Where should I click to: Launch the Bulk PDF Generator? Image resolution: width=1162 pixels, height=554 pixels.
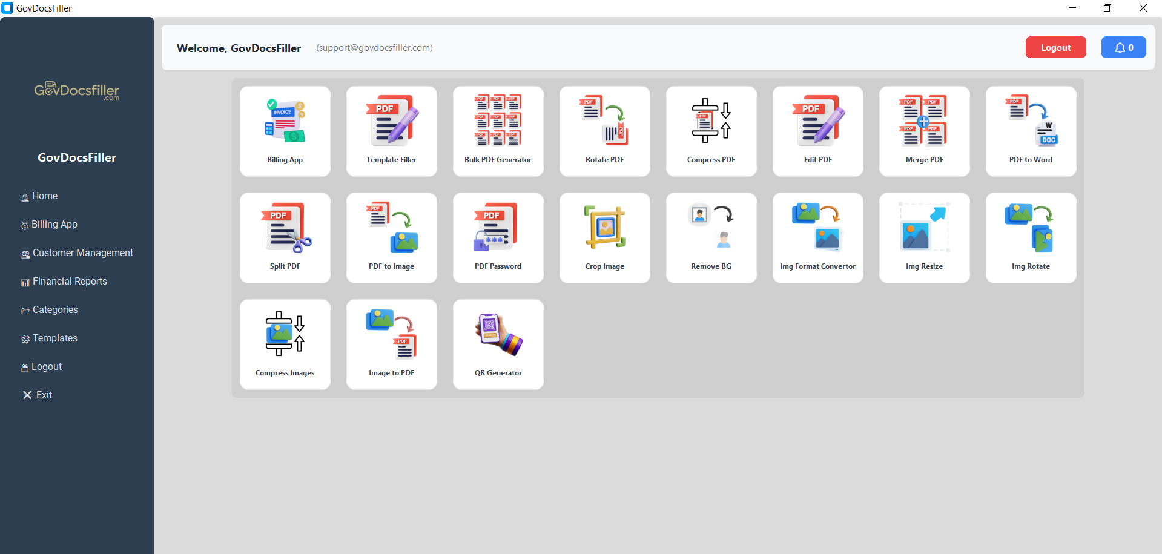(x=498, y=131)
